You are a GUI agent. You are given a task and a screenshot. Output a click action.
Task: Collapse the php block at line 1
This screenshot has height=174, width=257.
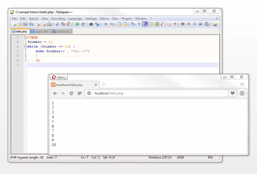tap(25, 37)
